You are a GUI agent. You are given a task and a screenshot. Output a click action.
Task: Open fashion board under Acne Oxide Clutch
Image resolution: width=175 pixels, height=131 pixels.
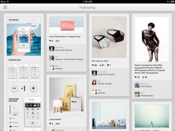point(59,69)
